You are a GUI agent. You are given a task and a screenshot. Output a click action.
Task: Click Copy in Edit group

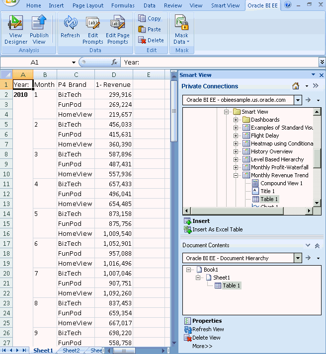[149, 18]
